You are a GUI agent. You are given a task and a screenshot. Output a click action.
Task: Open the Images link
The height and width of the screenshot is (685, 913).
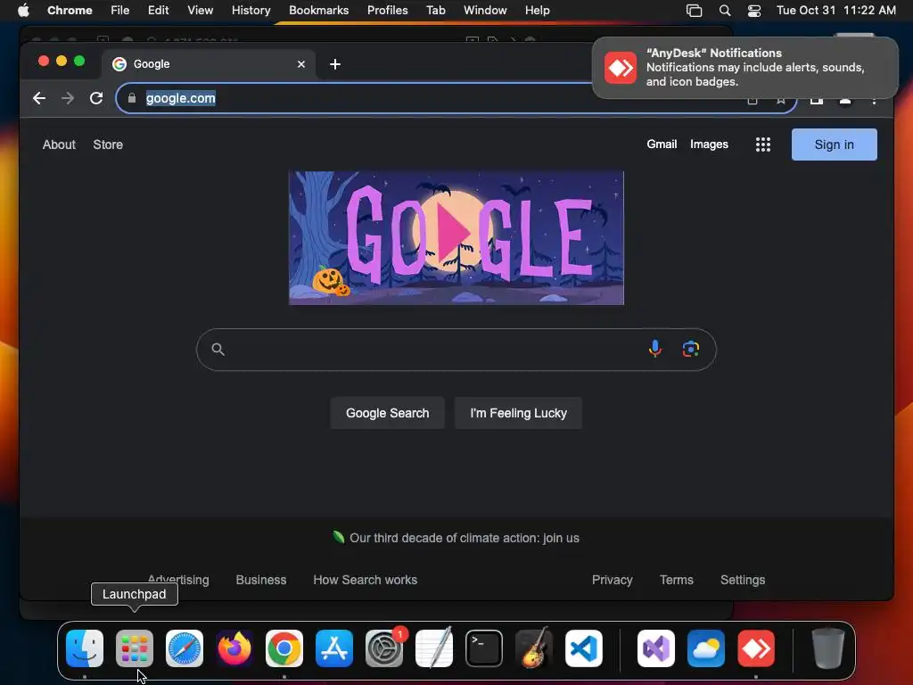pos(709,144)
